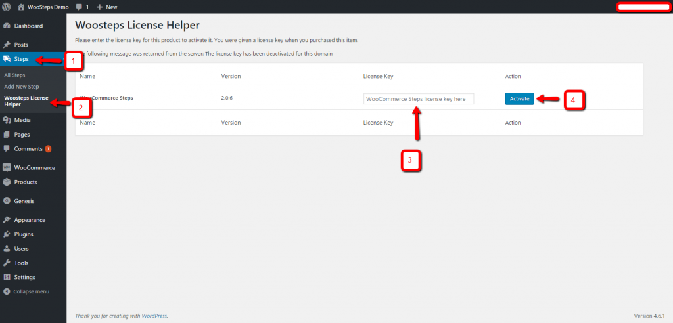Open the WooCommerce menu label

(34, 167)
